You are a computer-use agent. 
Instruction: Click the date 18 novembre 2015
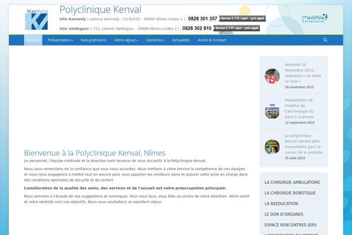(x=299, y=87)
